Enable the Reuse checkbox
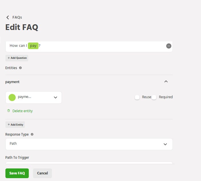The height and width of the screenshot is (181, 201). pyautogui.click(x=137, y=97)
